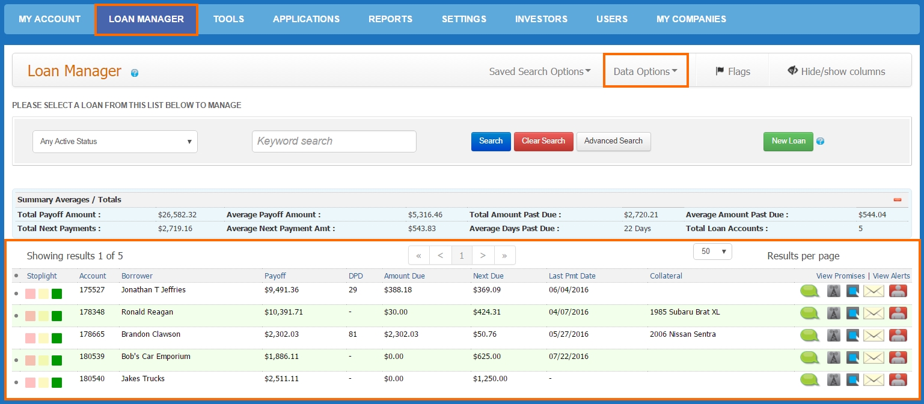The image size is (924, 404).
Task: Click the Loan Manager help question mark icon
Action: pyautogui.click(x=134, y=73)
